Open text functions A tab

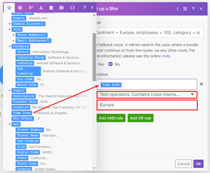pyautogui.click(x=41, y=8)
